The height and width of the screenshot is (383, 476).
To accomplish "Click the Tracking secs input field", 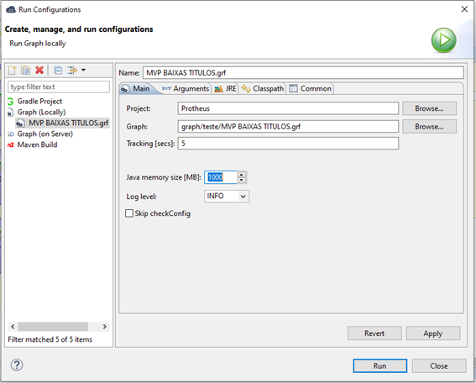I will (288, 144).
